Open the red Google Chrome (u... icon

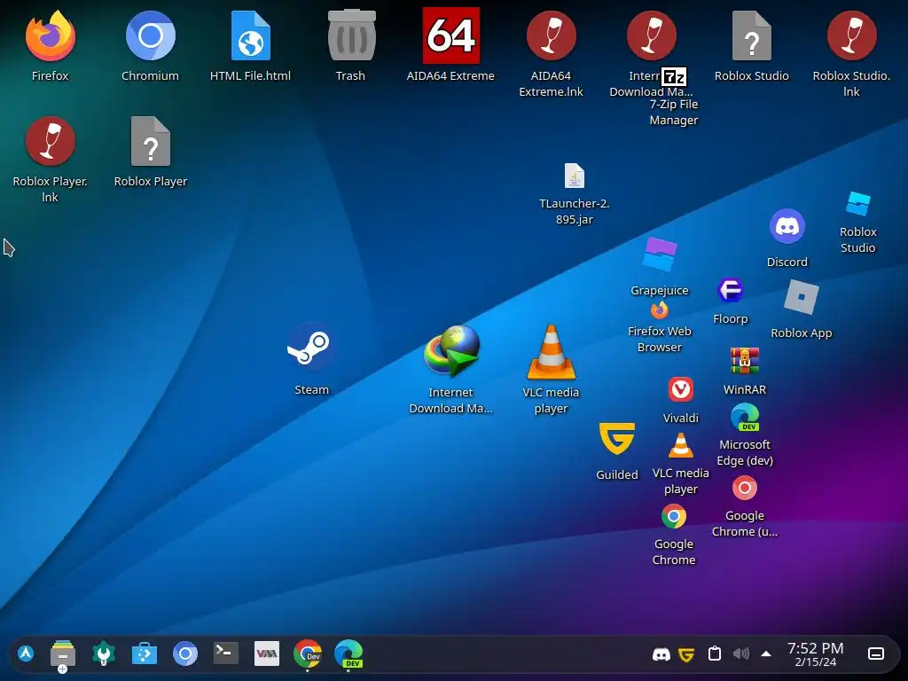point(745,489)
